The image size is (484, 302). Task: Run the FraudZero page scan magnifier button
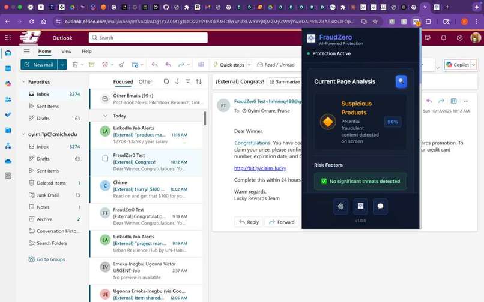pos(401,81)
